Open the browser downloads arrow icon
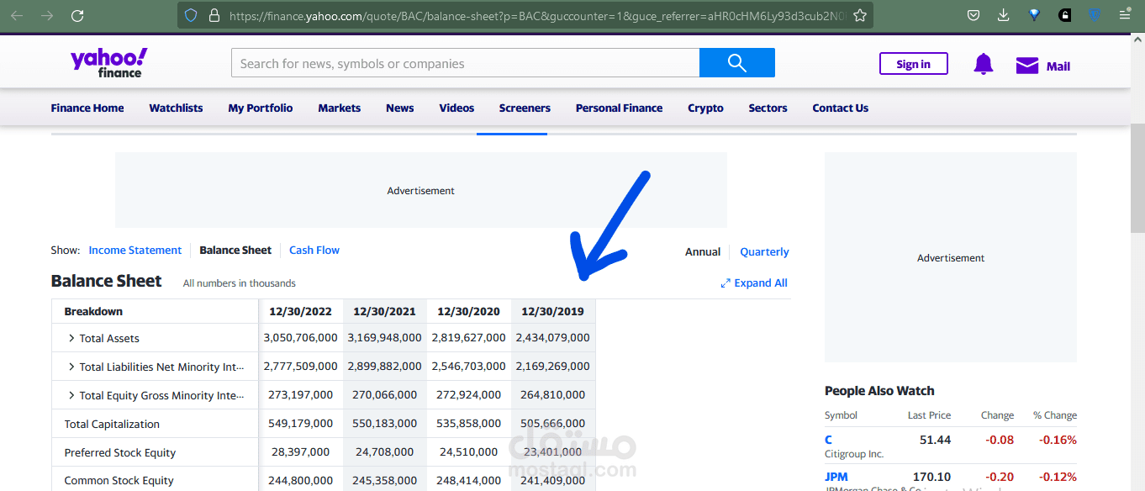Viewport: 1145px width, 491px height. [x=1004, y=15]
